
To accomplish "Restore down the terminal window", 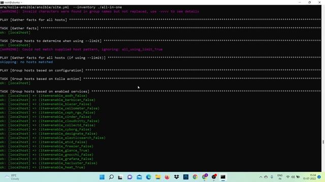I will (x=309, y=3).
